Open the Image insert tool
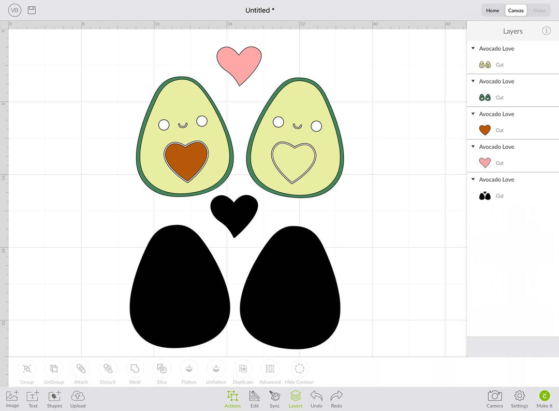Viewport: 559px width, 411px height. click(12, 399)
